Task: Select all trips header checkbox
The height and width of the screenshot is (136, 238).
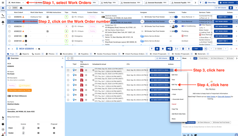Action: pos(68,58)
